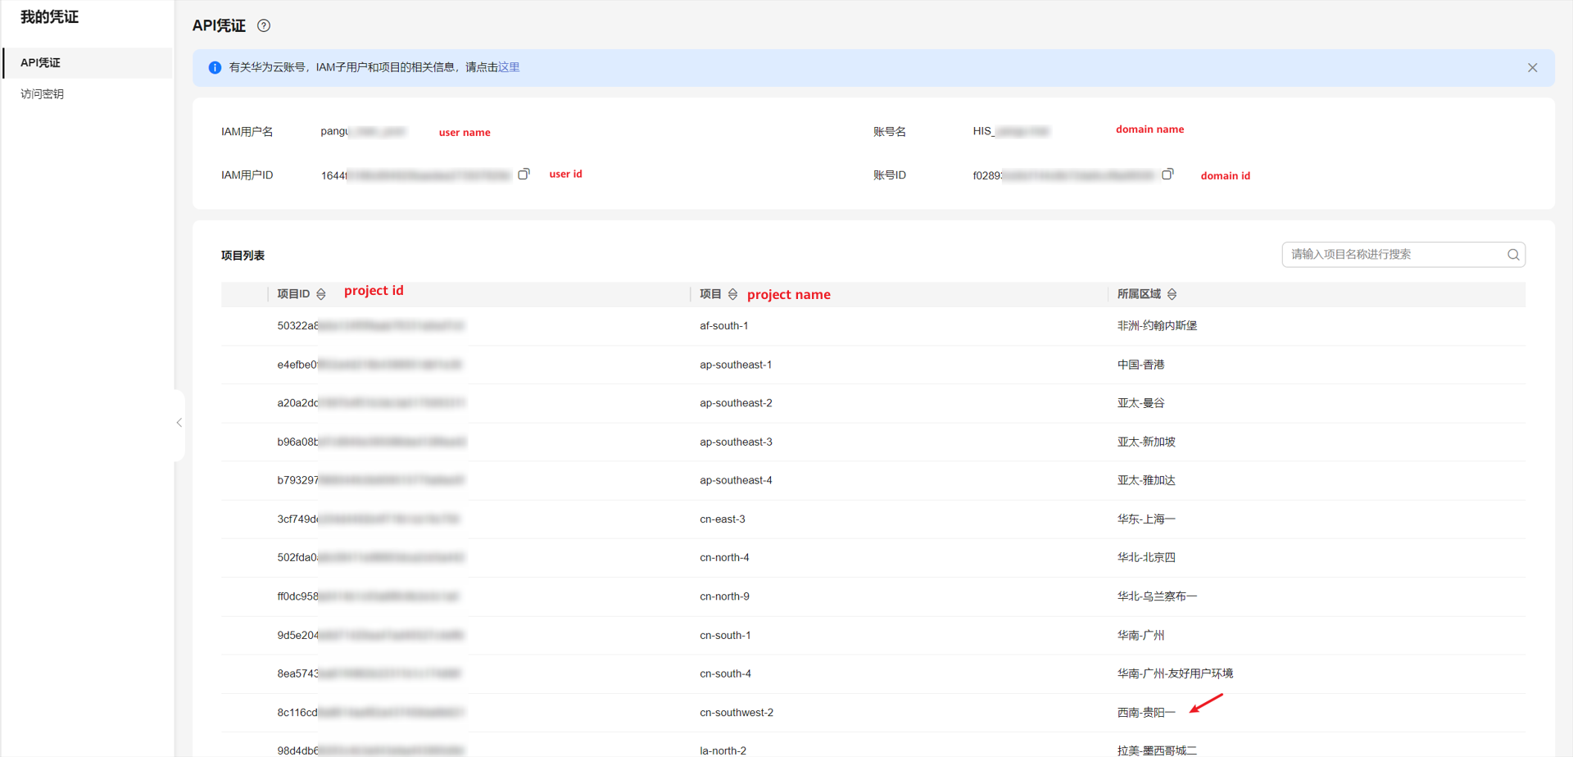Click the 我的凭证 sidebar title
This screenshot has width=1573, height=757.
click(x=49, y=17)
